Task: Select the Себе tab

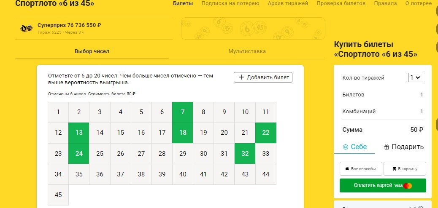Action: tap(354, 147)
